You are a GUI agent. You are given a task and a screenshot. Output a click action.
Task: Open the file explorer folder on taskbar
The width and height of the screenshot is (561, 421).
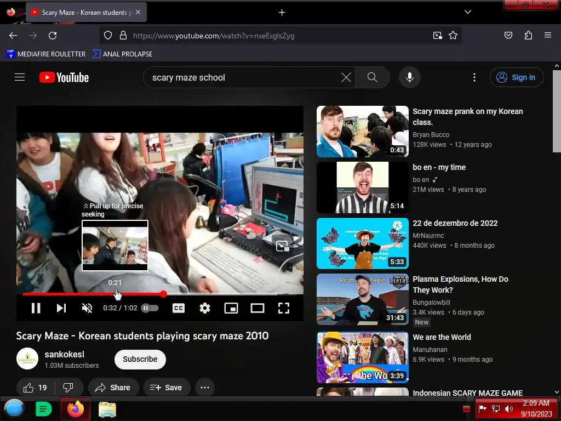pos(107,409)
